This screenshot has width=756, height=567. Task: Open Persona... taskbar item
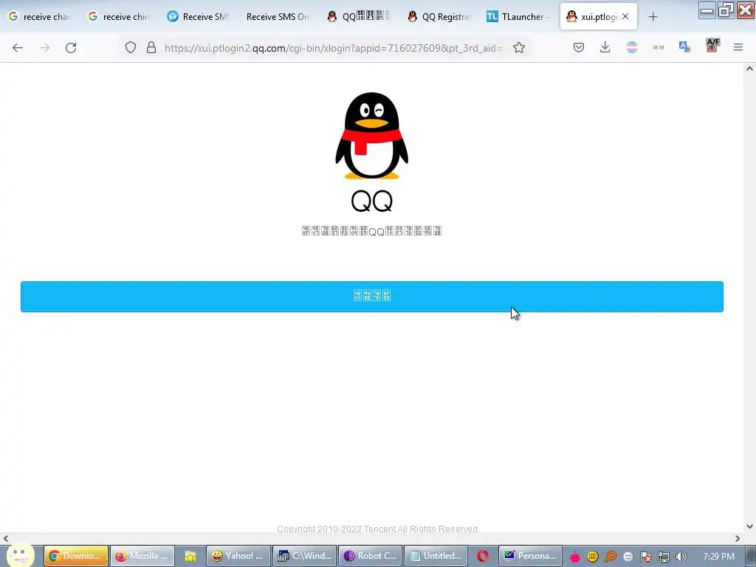click(530, 556)
